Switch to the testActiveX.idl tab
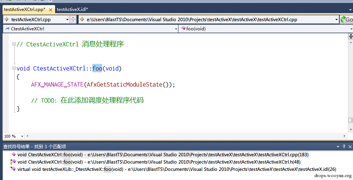 tap(72, 9)
